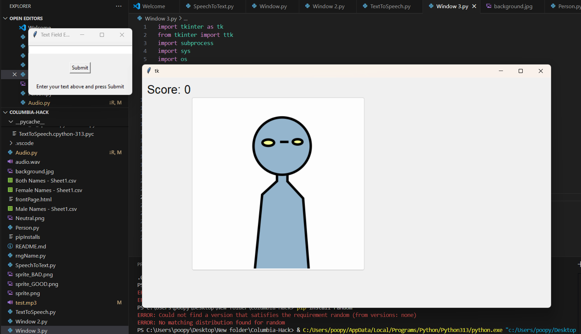Open Neutral.png image file

pyautogui.click(x=30, y=218)
